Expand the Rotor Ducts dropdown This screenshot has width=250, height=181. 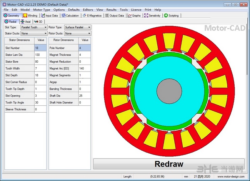click(78, 33)
